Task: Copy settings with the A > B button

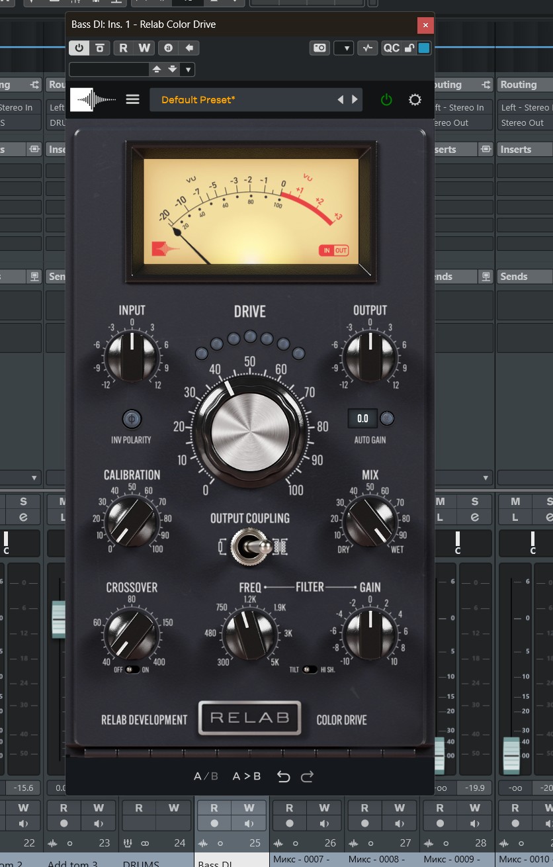Action: (247, 776)
